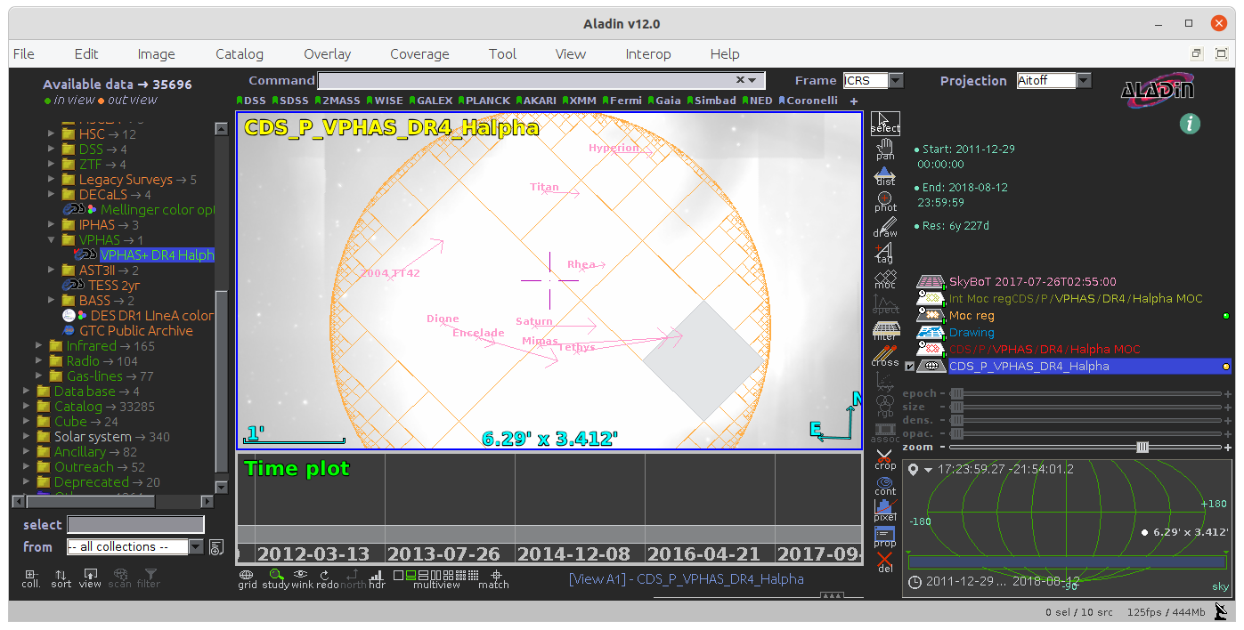
Task: Open the Coverage menu
Action: [x=419, y=53]
